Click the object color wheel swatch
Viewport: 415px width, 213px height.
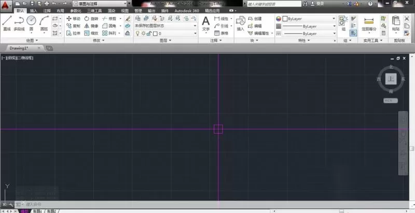click(279, 19)
